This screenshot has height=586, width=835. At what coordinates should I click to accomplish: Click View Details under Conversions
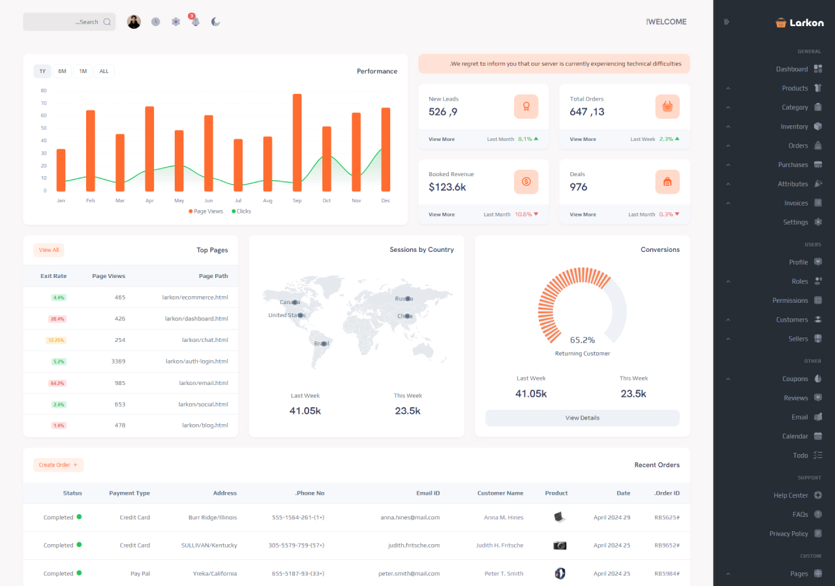[x=583, y=418]
